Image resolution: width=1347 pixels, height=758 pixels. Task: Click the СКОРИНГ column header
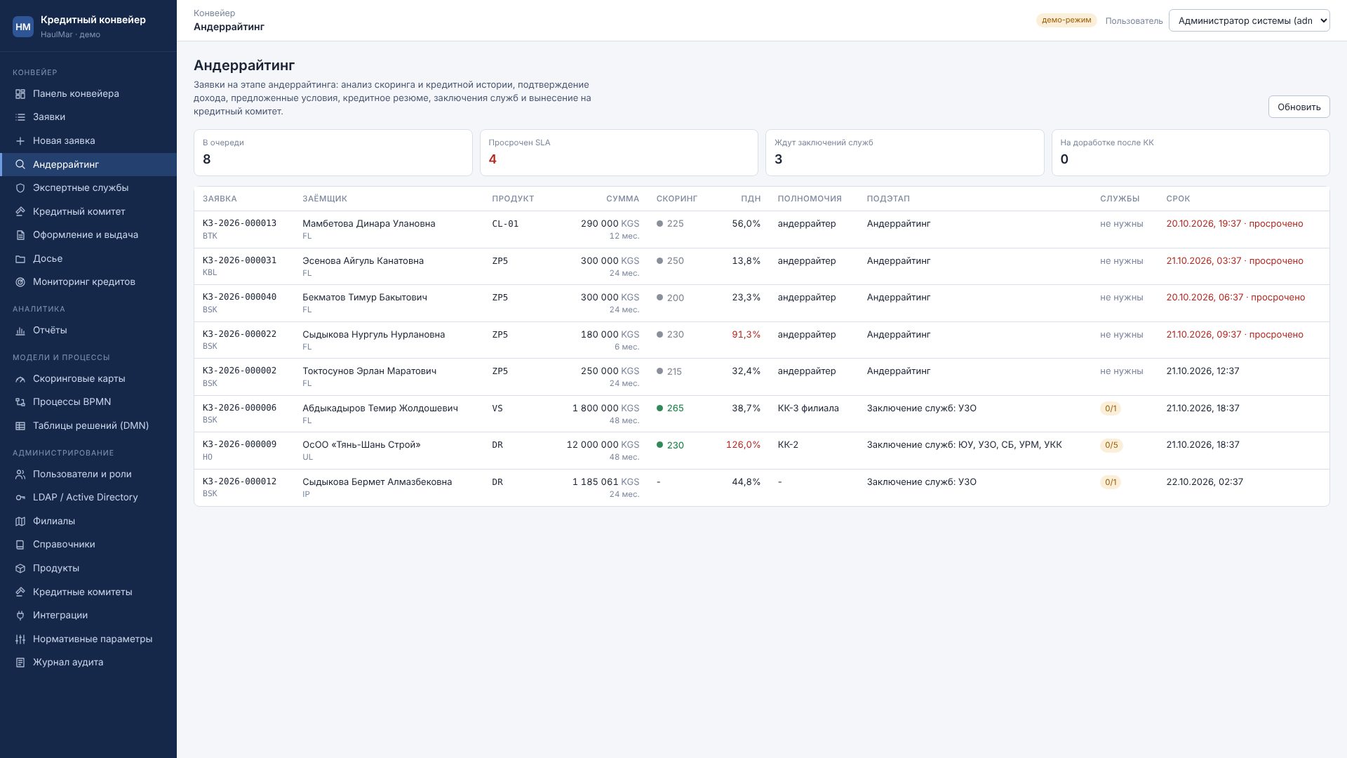tap(676, 199)
